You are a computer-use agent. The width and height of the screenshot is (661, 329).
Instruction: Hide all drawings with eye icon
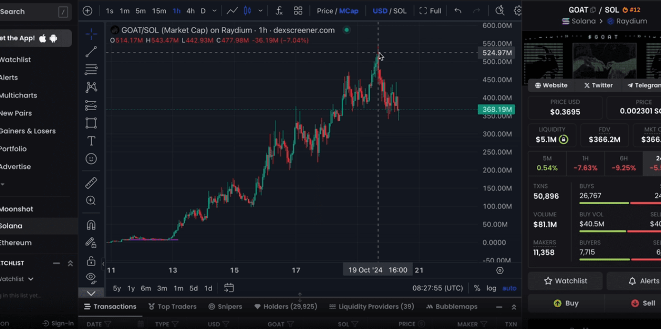[x=91, y=278]
